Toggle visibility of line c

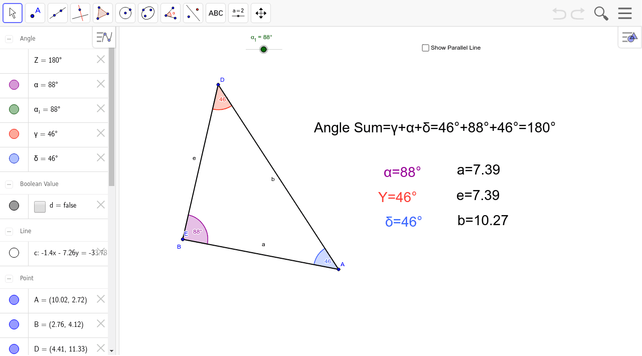[14, 253]
